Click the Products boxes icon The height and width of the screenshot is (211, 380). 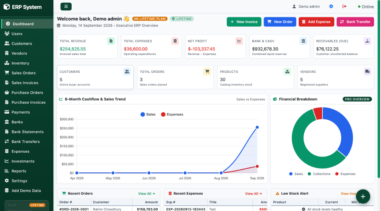point(287,72)
